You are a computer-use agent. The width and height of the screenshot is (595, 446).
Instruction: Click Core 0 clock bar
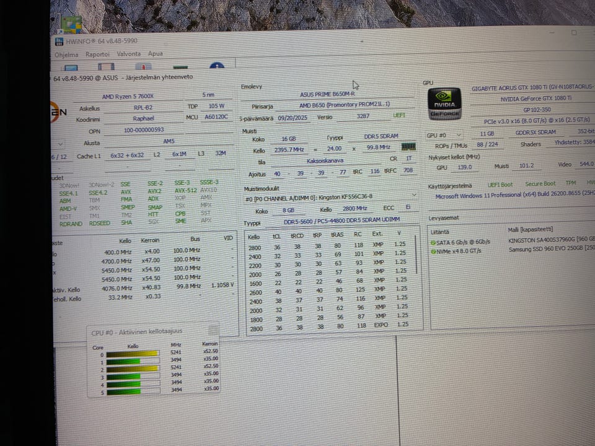point(133,354)
